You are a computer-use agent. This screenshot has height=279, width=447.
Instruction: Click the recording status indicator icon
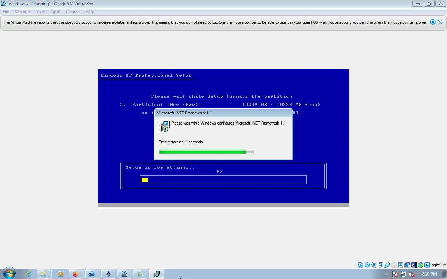(407, 265)
